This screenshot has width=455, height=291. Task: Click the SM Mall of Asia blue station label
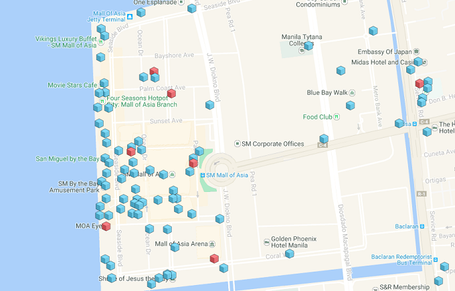click(227, 175)
